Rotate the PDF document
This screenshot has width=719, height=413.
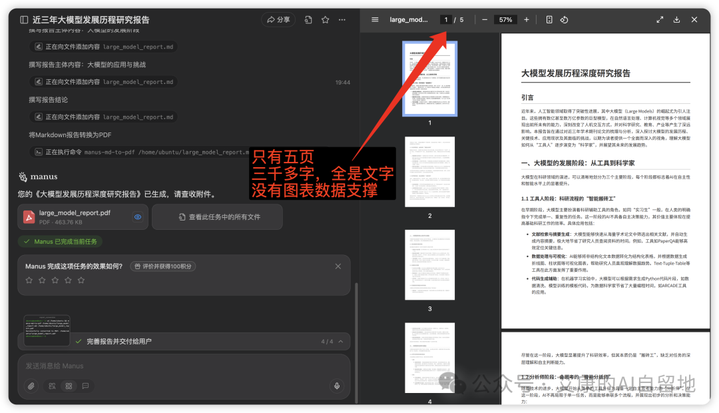[564, 20]
